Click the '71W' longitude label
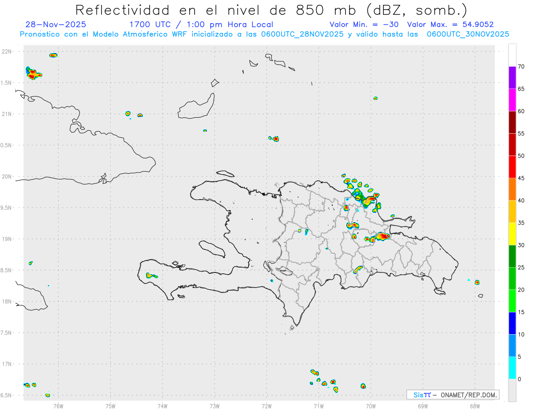This screenshot has height=412, width=533. (318, 405)
